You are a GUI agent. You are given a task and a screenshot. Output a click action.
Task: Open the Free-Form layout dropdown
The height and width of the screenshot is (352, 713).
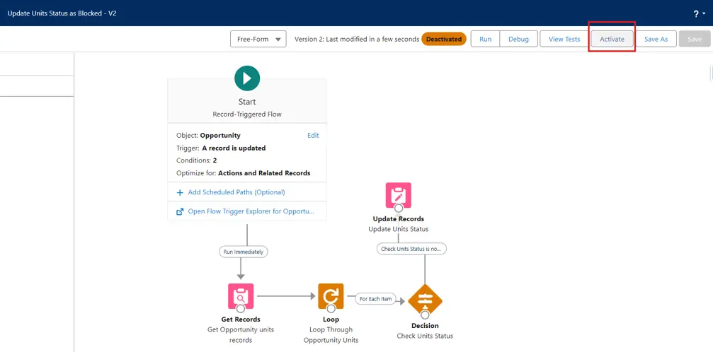[x=258, y=39]
